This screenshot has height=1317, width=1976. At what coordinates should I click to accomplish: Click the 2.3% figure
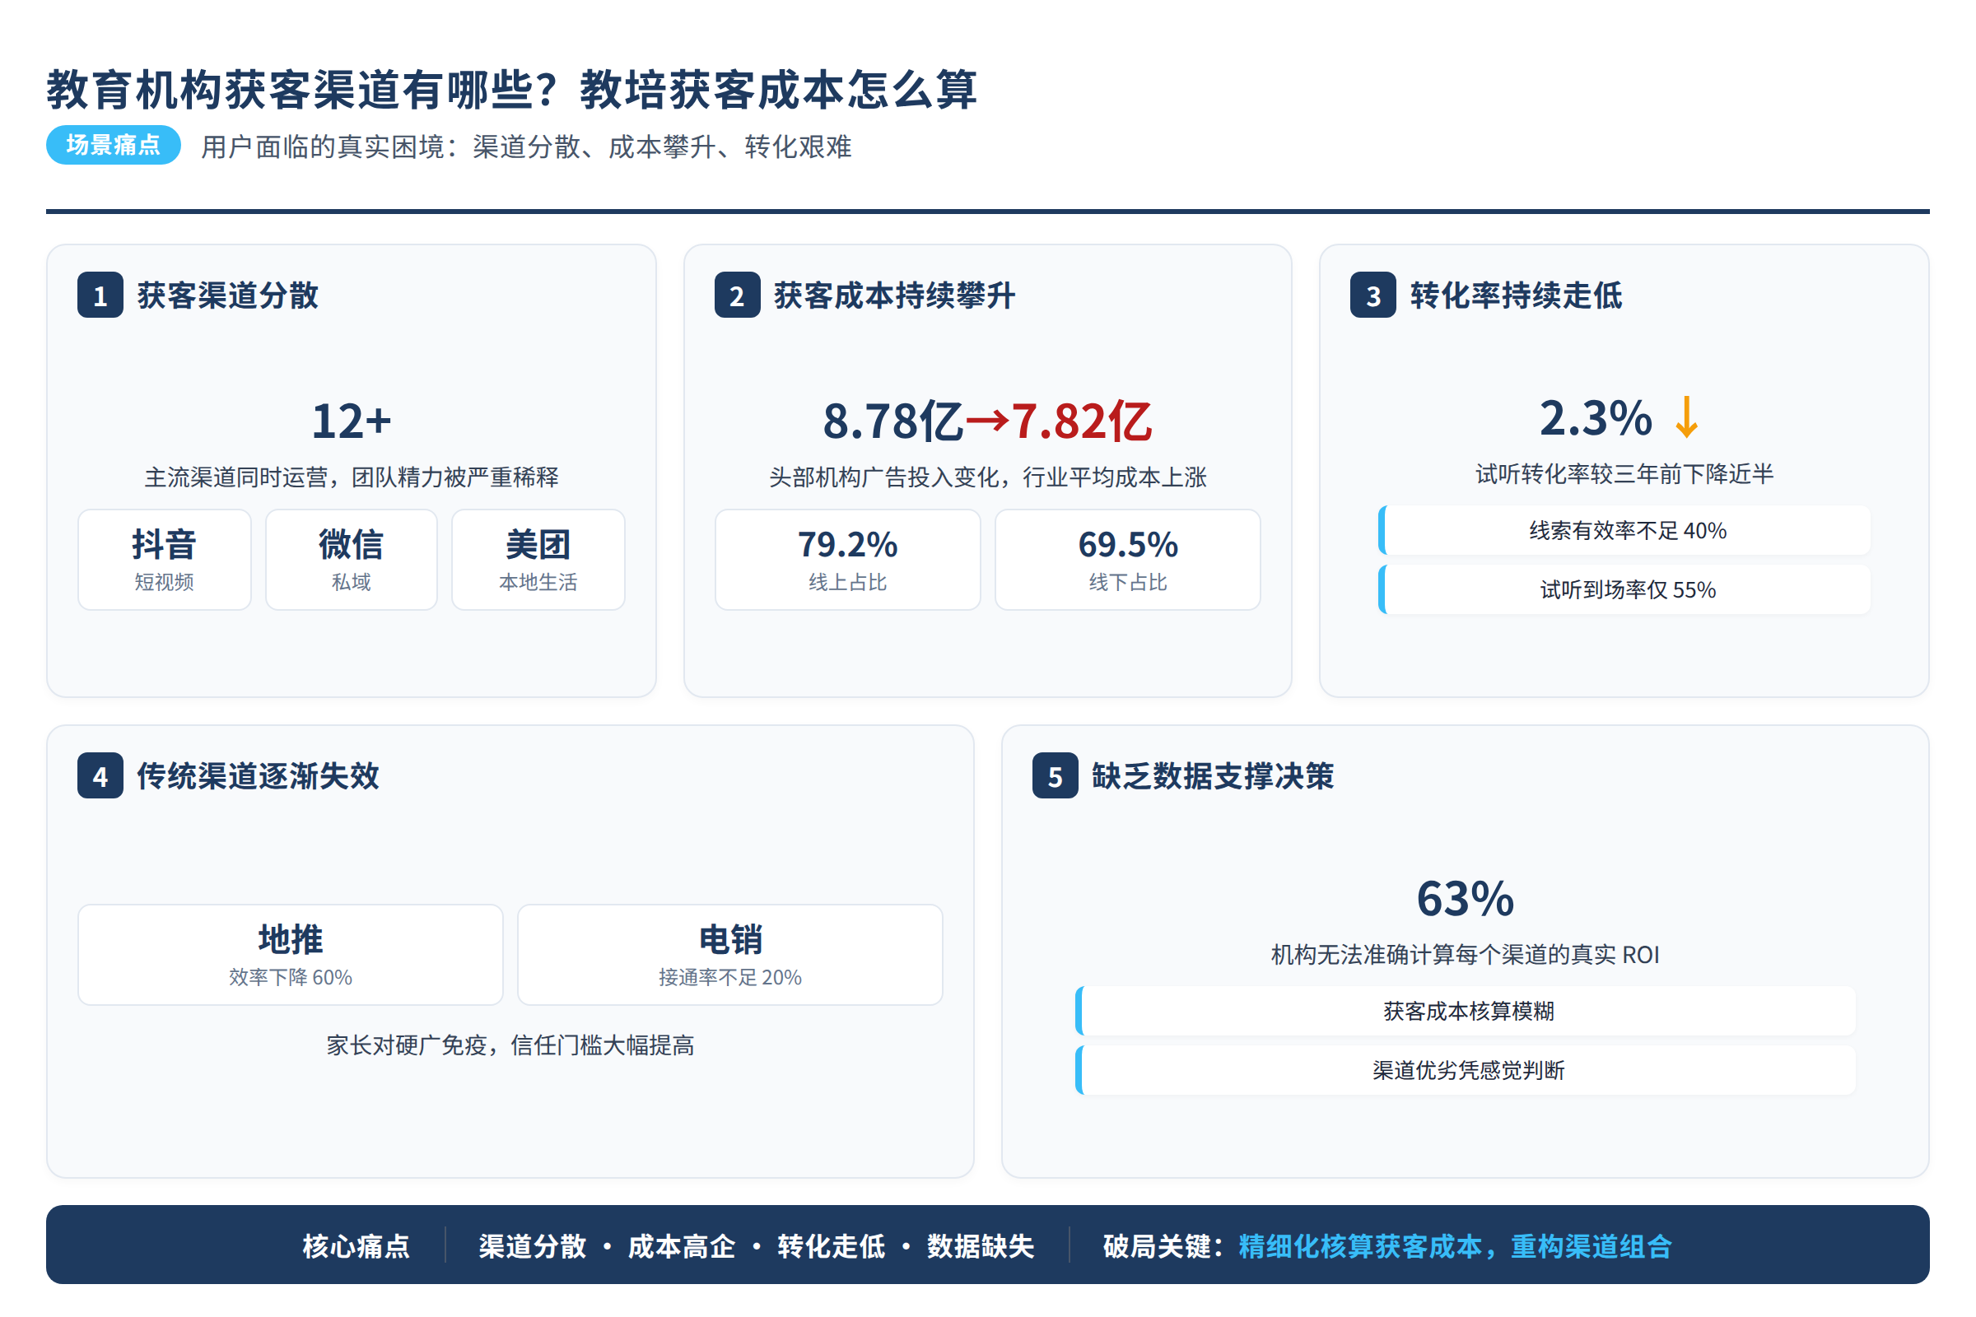(x=1596, y=418)
